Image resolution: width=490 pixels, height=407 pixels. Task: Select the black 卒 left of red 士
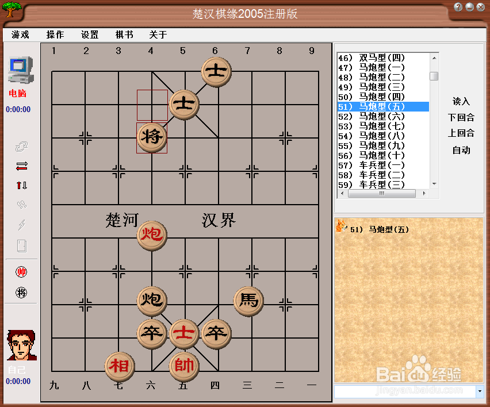pos(152,334)
